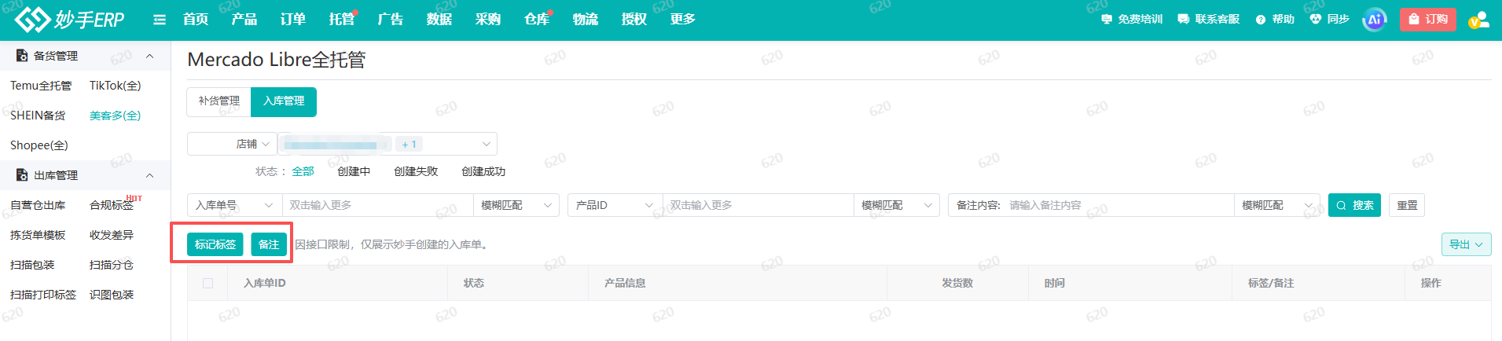Expand the store selection dropdown with +1
Screen dimensions: 1502x341
[387, 144]
